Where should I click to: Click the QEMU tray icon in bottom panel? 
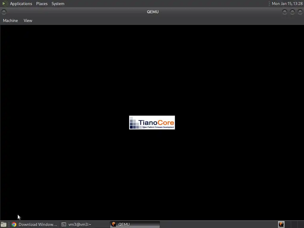[x=281, y=224]
